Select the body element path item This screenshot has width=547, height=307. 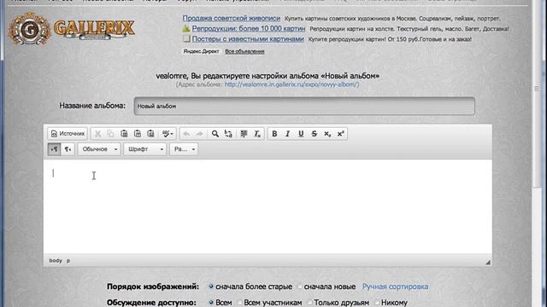pyautogui.click(x=56, y=260)
